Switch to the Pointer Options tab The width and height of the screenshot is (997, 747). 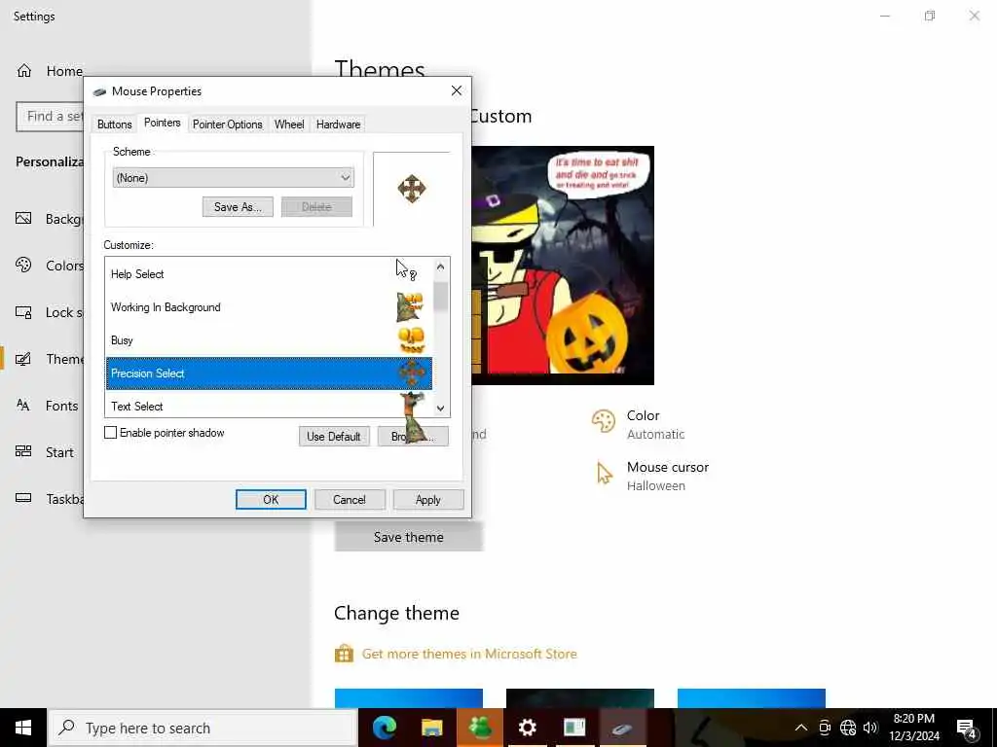(228, 124)
